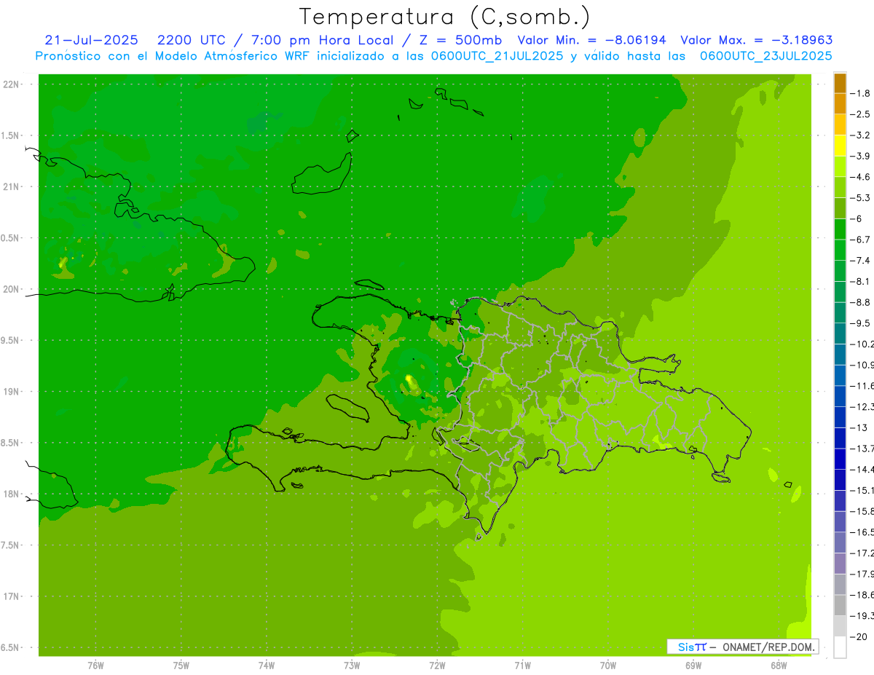Click the white swatch below -20
Image resolution: width=874 pixels, height=675 pixels.
(x=840, y=647)
